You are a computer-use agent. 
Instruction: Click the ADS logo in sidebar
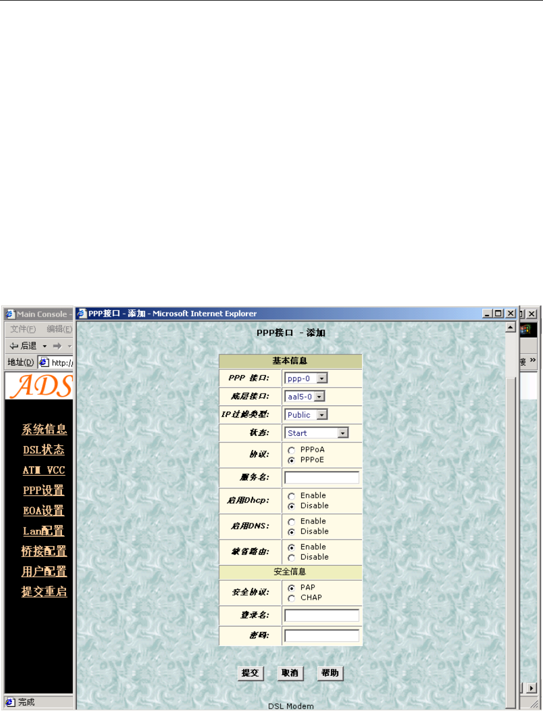tap(40, 386)
